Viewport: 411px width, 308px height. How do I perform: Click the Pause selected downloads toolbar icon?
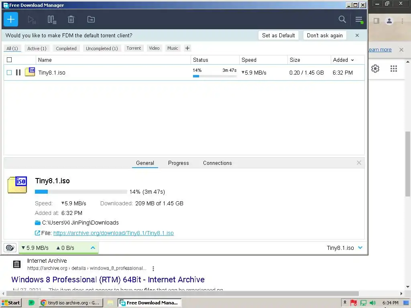pos(52,20)
